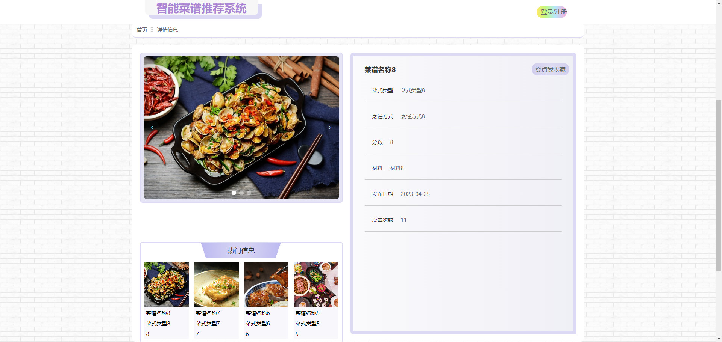The width and height of the screenshot is (722, 342).
Task: Click the page vertical scrollbar thumb
Action: (719, 185)
